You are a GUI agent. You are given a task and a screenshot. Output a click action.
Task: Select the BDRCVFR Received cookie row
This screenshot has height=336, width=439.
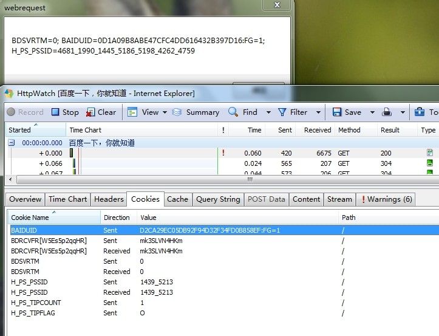point(225,251)
